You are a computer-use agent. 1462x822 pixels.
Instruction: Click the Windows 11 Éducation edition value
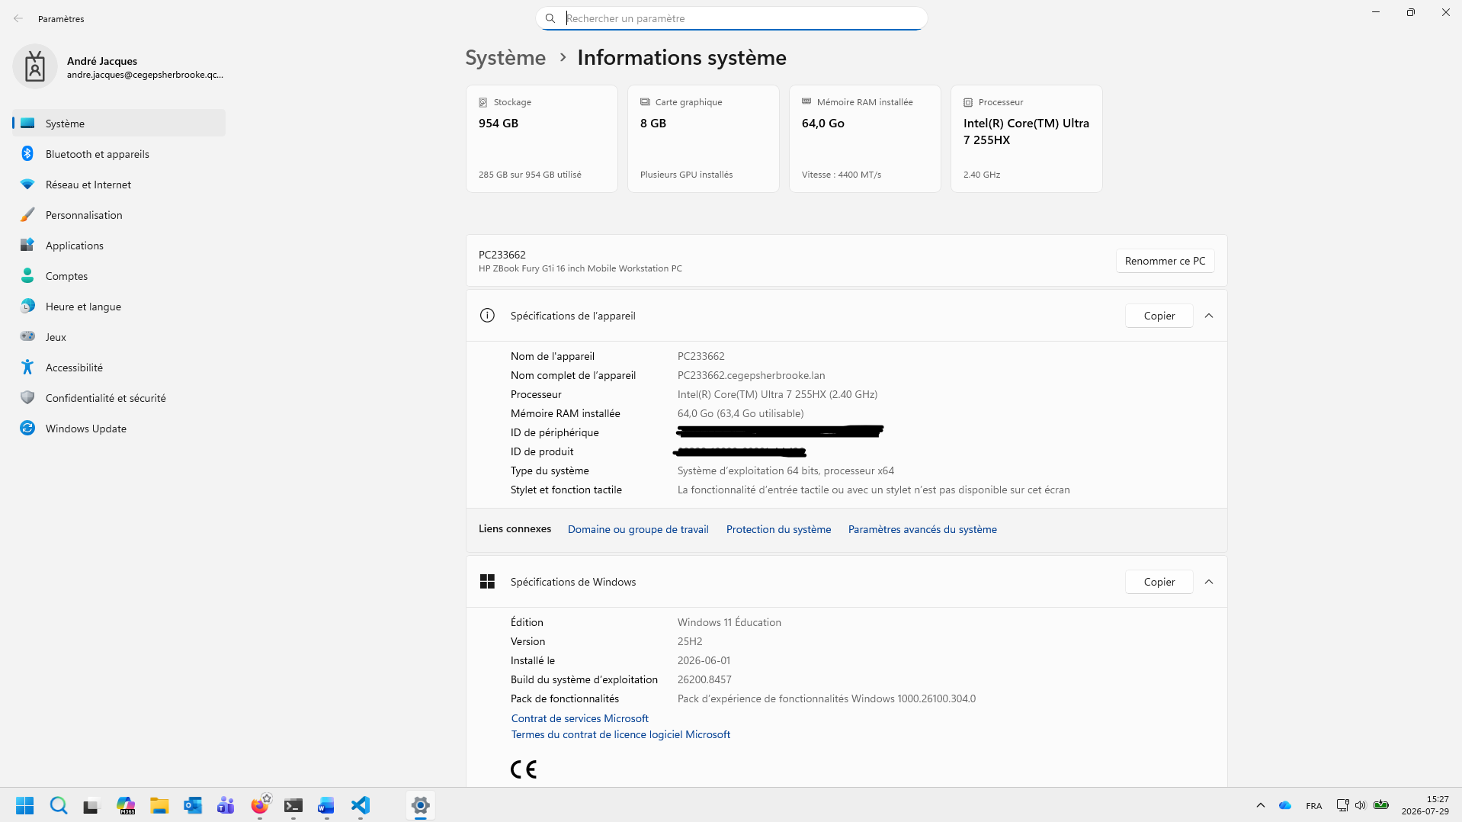coord(729,622)
